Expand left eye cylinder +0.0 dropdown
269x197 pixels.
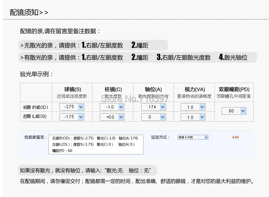[112, 117]
